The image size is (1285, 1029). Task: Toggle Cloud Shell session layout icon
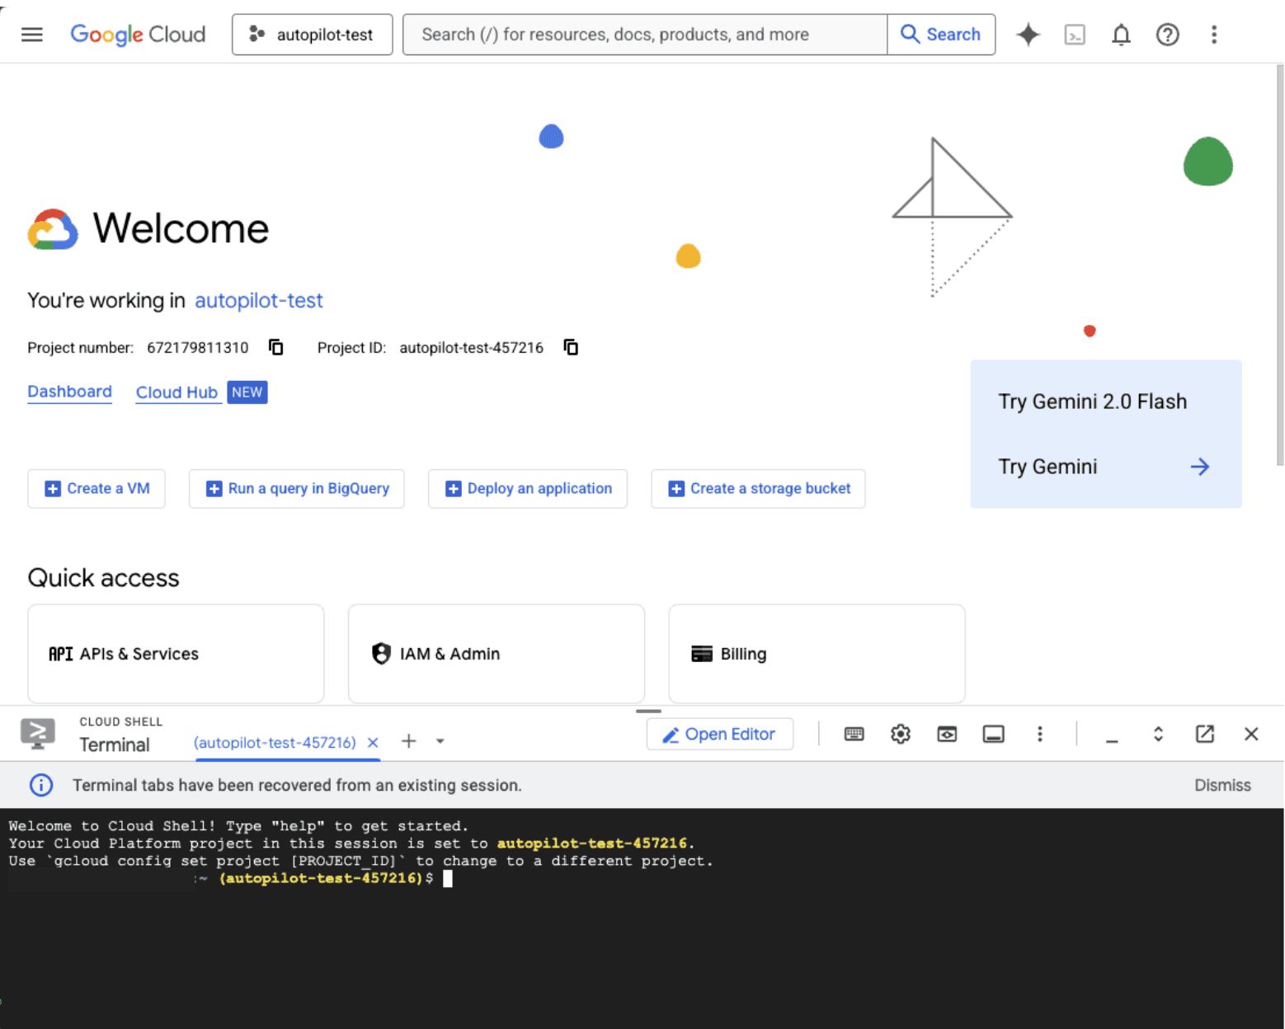[x=993, y=734]
